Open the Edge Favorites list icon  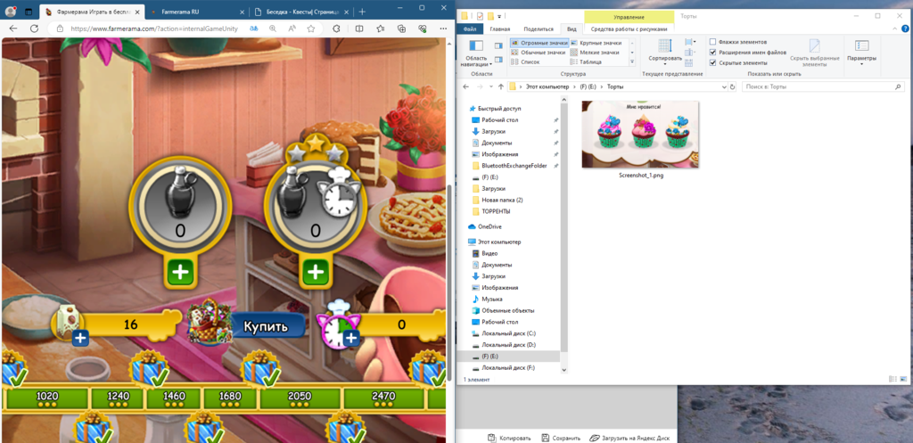[380, 28]
